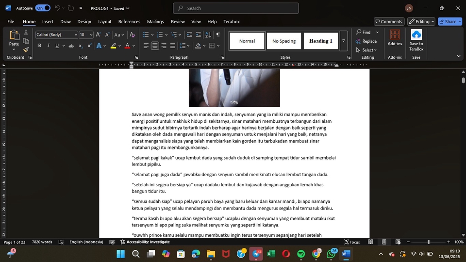
Task: Switch to Print Layout view icon
Action: pyautogui.click(x=384, y=242)
